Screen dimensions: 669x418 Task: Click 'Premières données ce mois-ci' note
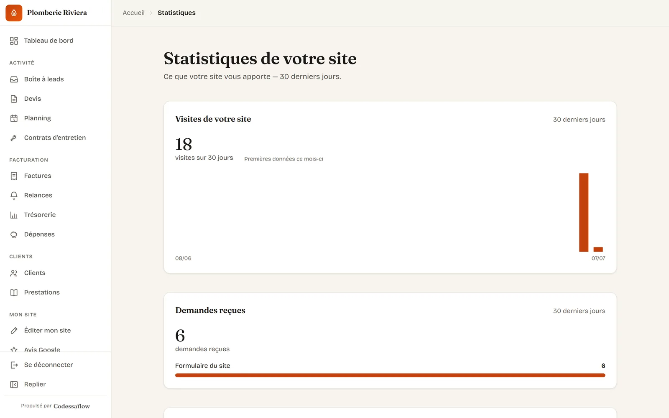(283, 159)
